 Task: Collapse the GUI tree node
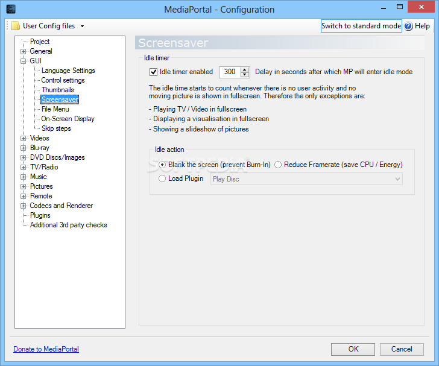pos(24,61)
